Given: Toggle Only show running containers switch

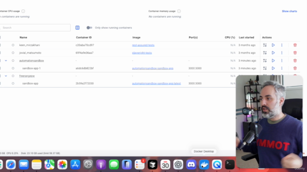Looking at the screenshot, I should [89, 28].
